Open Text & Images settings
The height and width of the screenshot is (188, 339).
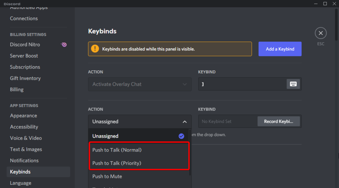(26, 149)
